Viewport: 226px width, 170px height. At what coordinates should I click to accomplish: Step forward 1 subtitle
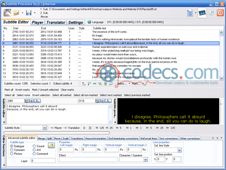point(139,128)
